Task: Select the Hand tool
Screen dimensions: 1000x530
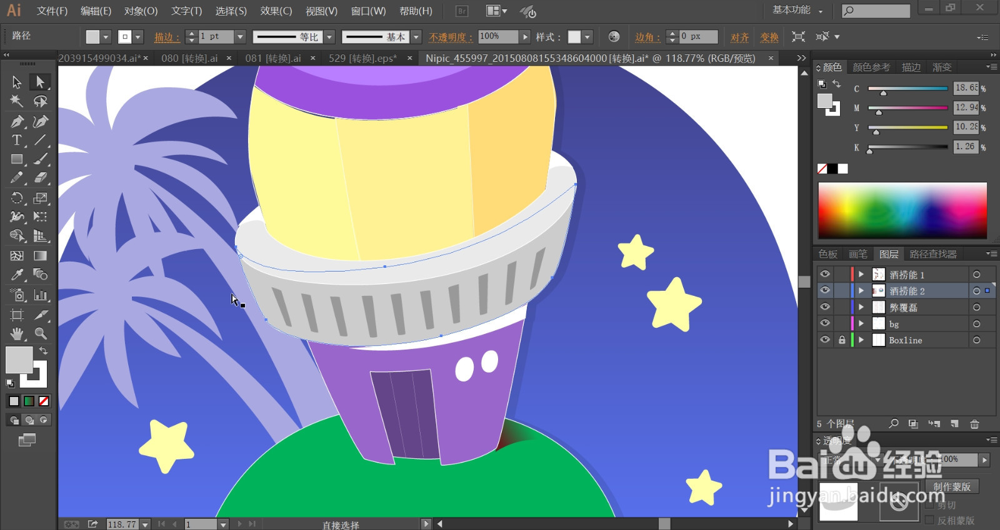Action: tap(17, 333)
